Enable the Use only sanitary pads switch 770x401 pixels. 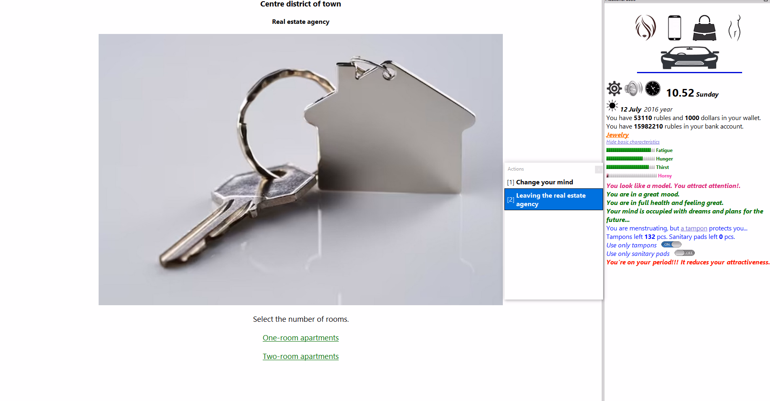click(x=685, y=253)
